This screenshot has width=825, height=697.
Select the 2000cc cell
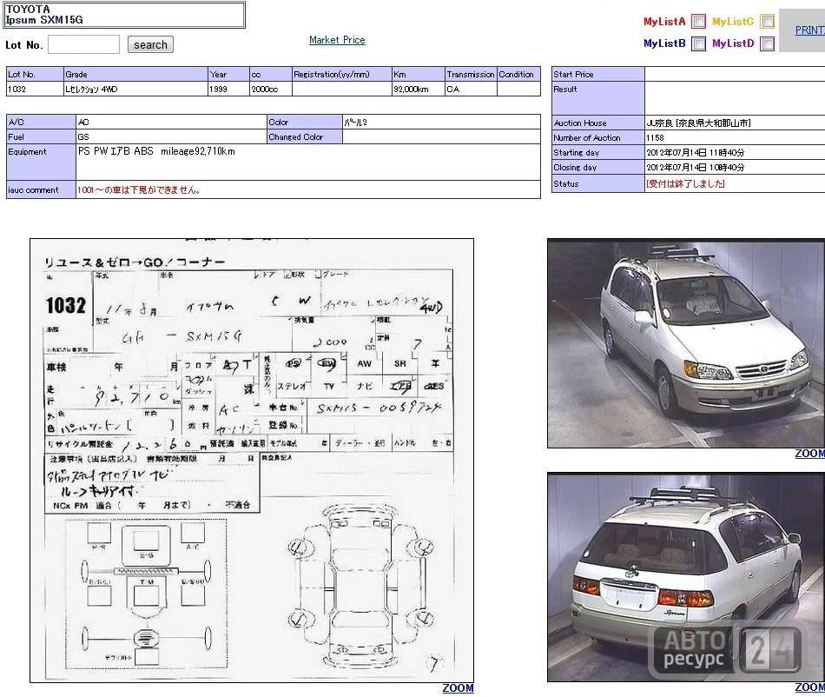[271, 89]
